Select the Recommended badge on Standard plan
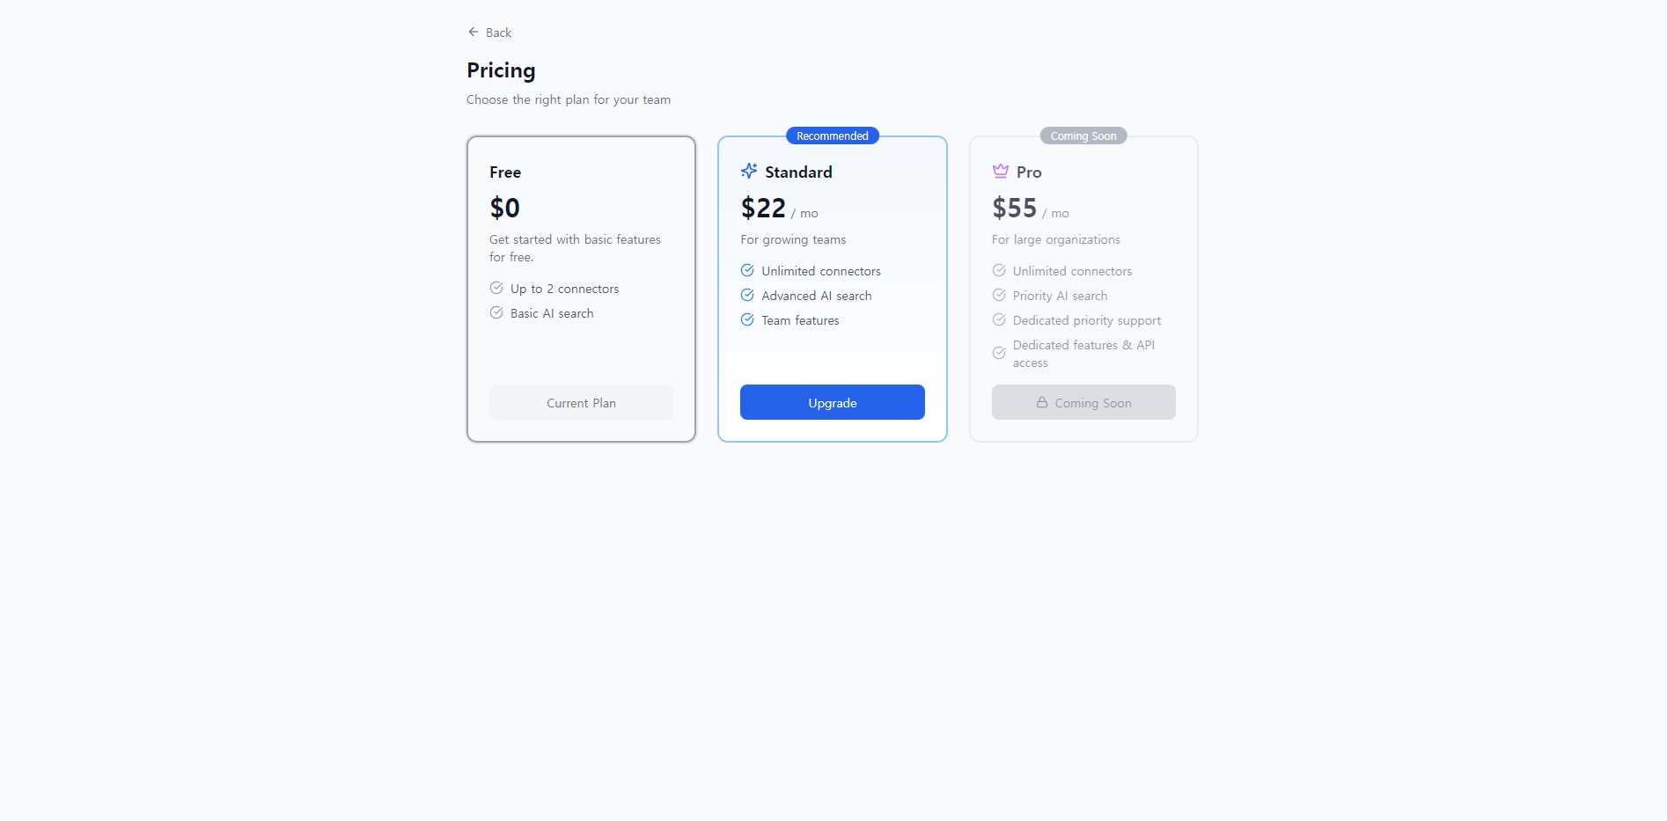This screenshot has width=1667, height=821. (x=832, y=136)
